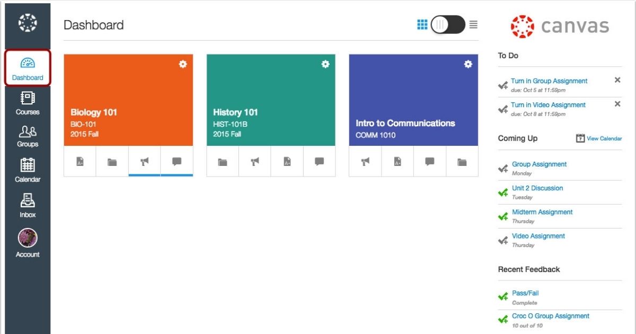Open Account in the sidebar
Viewport: 636px width, 334px height.
click(28, 243)
